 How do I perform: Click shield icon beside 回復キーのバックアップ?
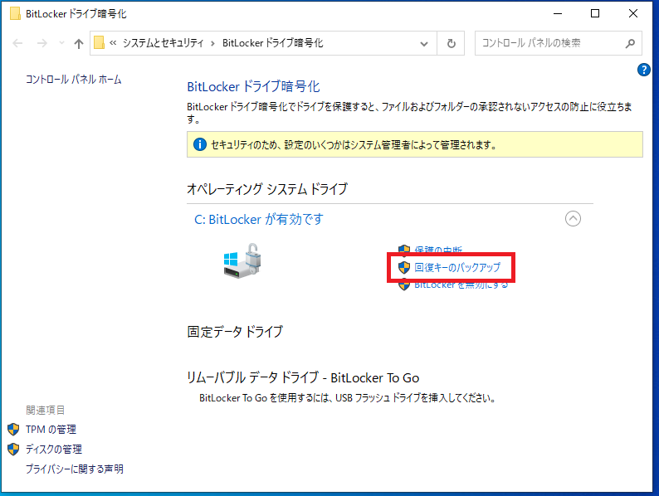(x=404, y=268)
